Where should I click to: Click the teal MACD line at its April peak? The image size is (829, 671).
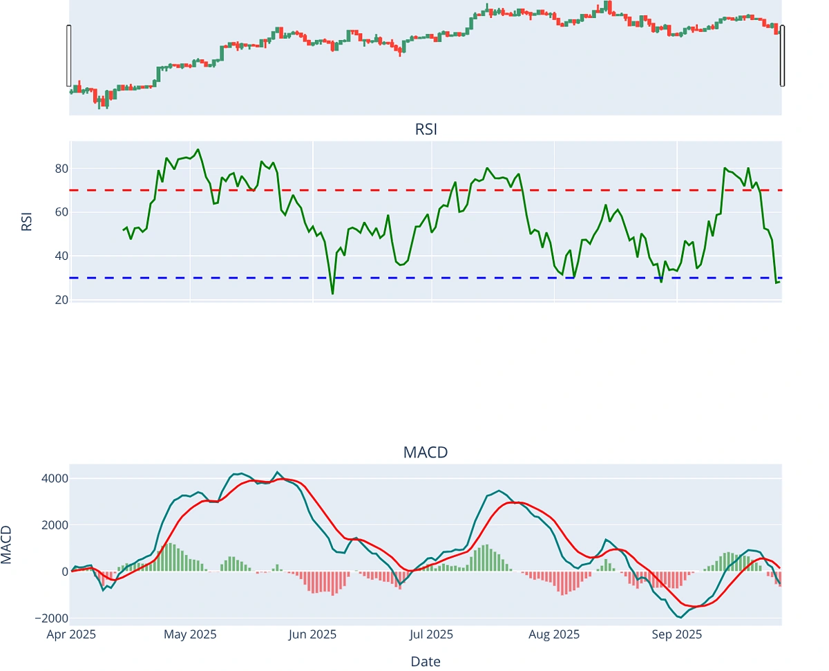coord(90,563)
